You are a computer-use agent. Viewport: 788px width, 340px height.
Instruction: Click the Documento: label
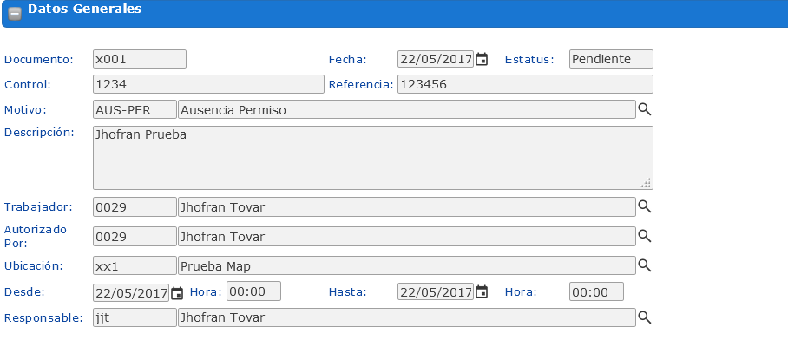pyautogui.click(x=39, y=59)
